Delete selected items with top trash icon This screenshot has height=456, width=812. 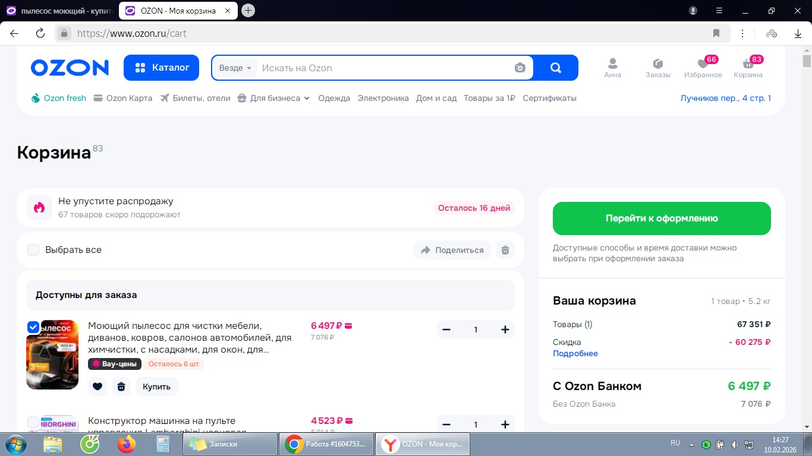coord(505,250)
